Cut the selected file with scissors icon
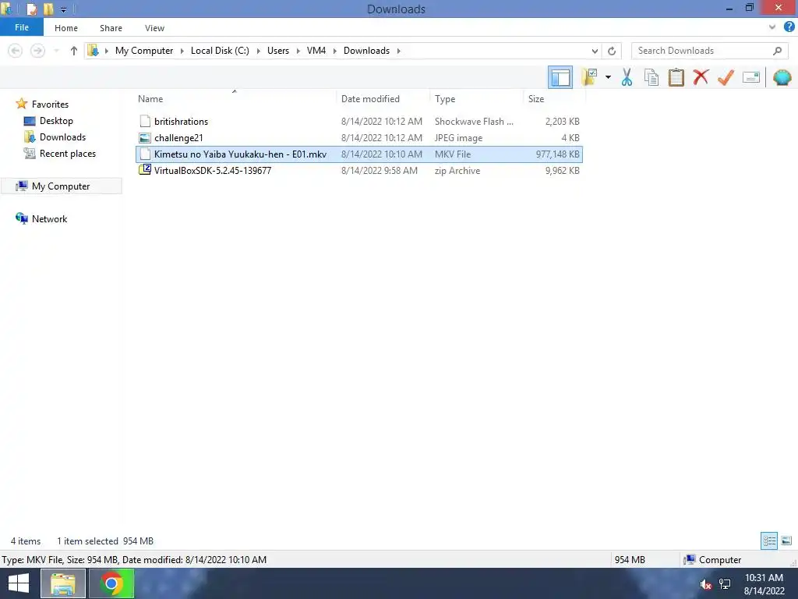 627,77
